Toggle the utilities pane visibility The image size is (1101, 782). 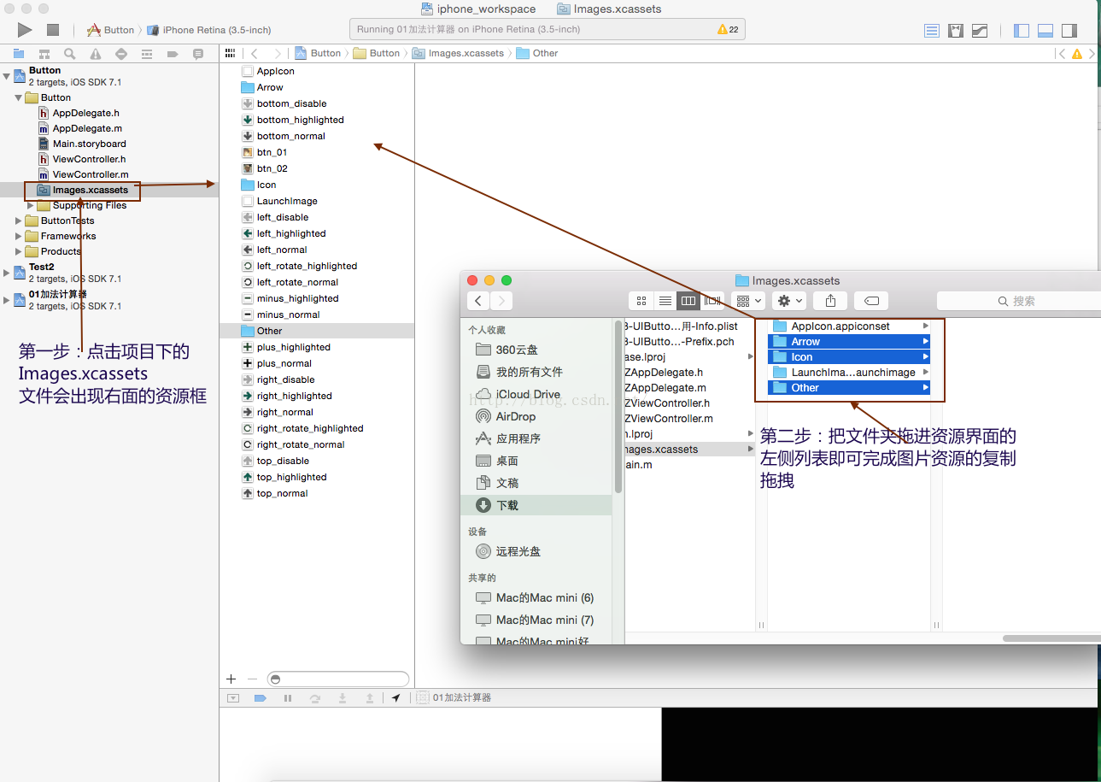pyautogui.click(x=1069, y=30)
